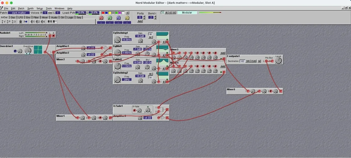The height and width of the screenshot is (158, 351).
Task: Click the AudioIn1 R output connector
Action: (53, 35)
